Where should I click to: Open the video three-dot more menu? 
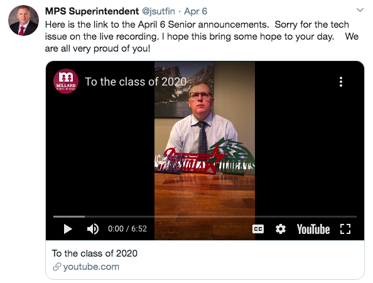(x=341, y=82)
